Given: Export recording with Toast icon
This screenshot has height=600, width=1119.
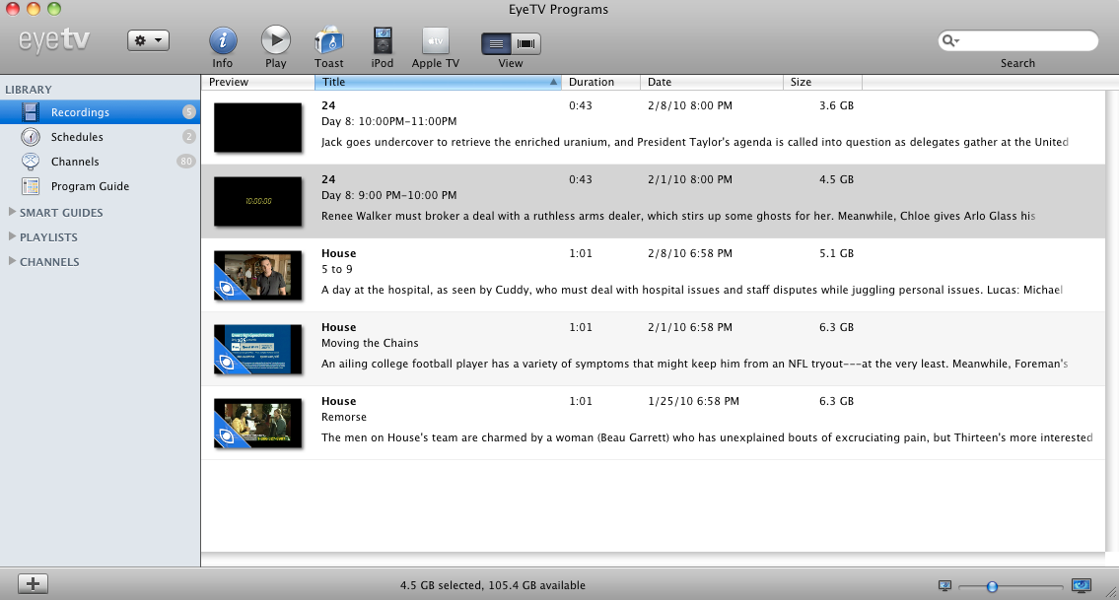Looking at the screenshot, I should 329,40.
